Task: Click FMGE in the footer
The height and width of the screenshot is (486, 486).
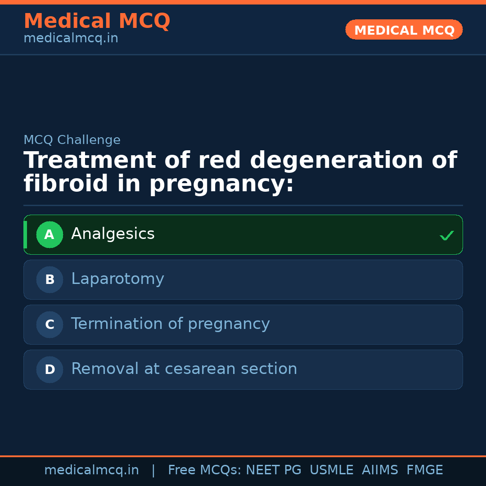Action: [424, 470]
